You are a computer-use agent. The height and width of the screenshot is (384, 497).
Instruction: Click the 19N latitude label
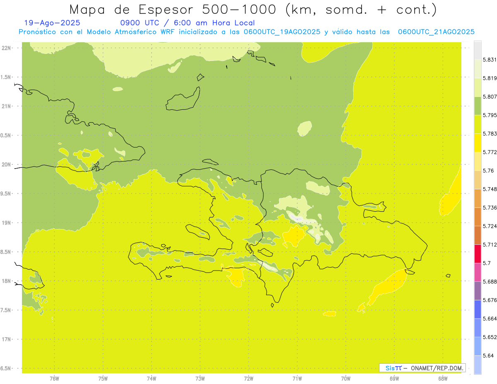point(7,223)
